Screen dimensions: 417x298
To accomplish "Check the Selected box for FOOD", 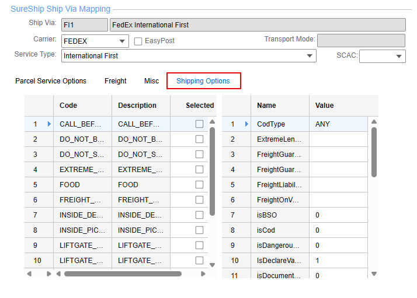I will click(x=199, y=185).
